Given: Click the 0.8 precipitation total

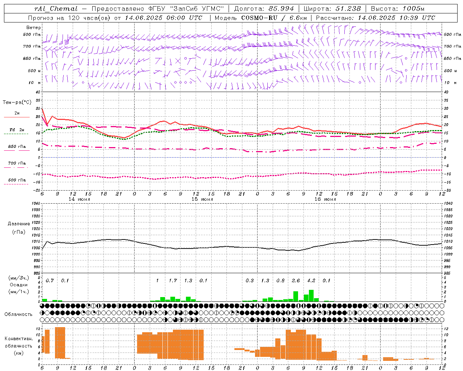Looking at the screenshot, I should [280, 280].
